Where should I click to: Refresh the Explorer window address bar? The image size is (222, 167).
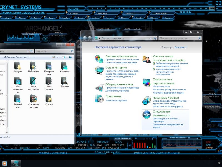pyautogui.click(x=31, y=51)
